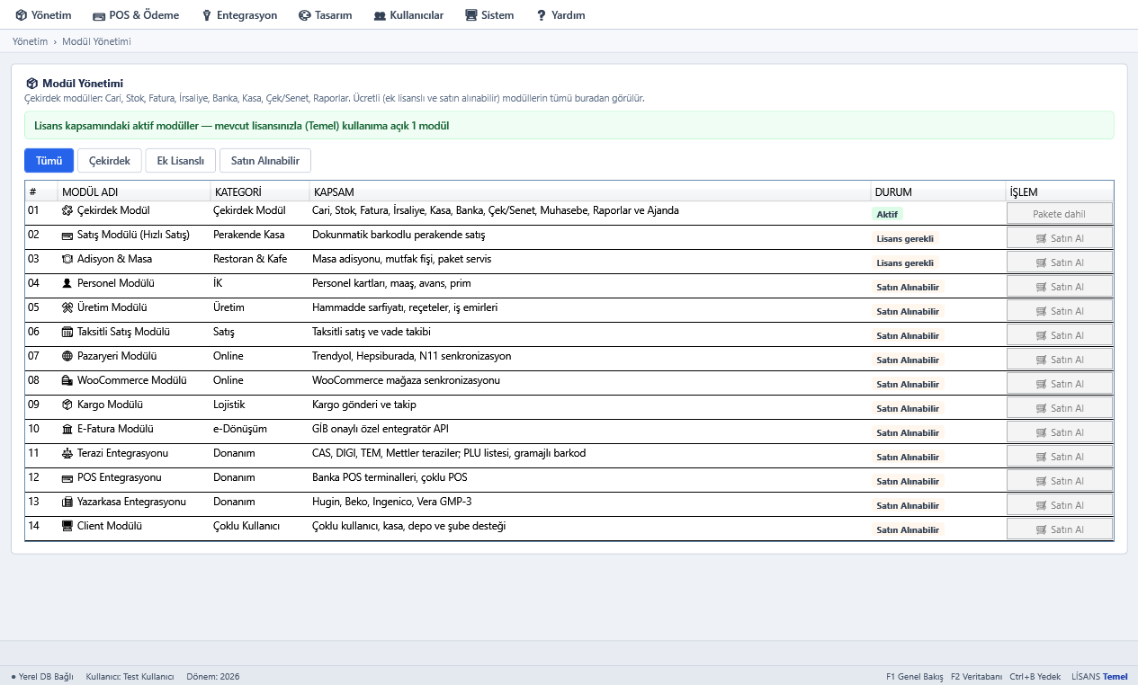The image size is (1138, 685).
Task: Open the Sistem menu
Action: coord(489,15)
